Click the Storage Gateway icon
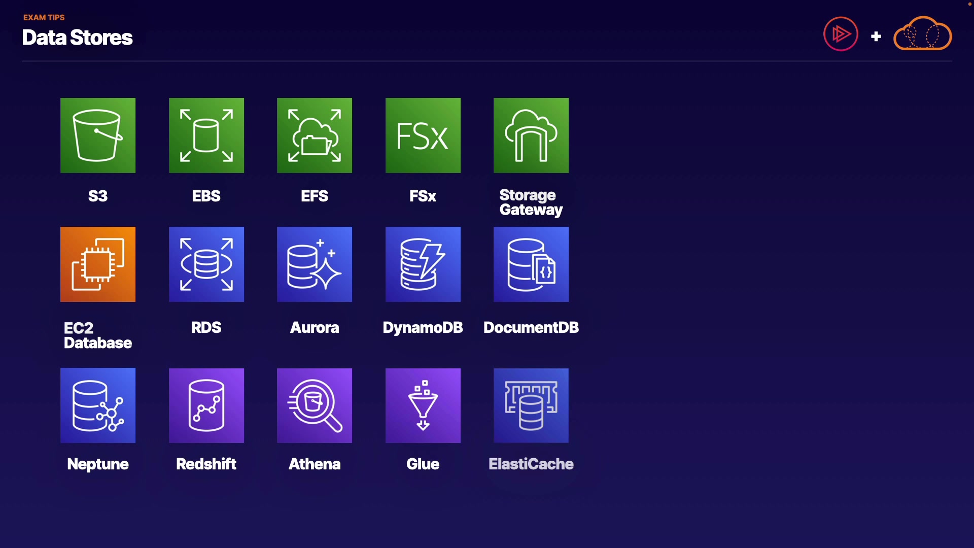 [531, 135]
